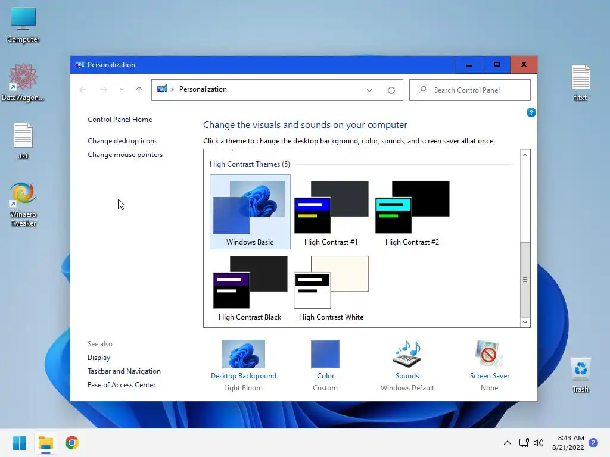This screenshot has height=457, width=610.
Task: Open Ease of Access Center link
Action: (122, 385)
